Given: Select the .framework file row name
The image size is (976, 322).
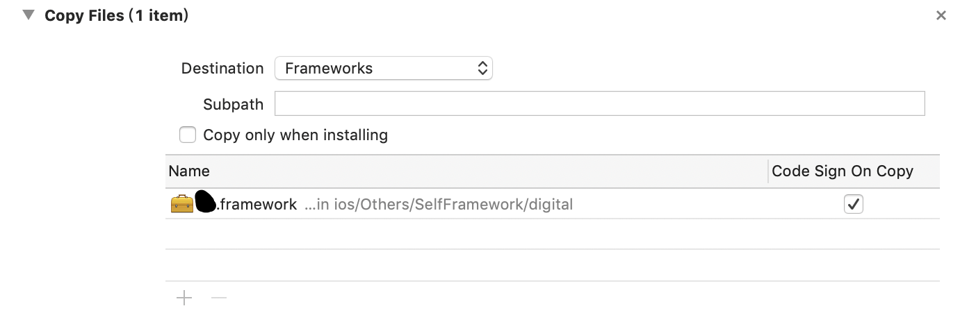Looking at the screenshot, I should tap(246, 204).
